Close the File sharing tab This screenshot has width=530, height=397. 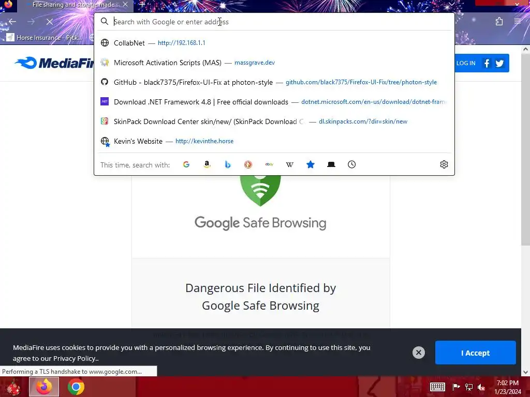[x=125, y=4]
